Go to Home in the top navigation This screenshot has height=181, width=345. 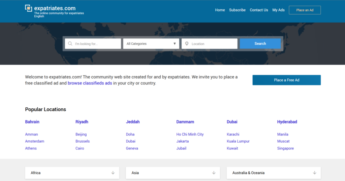220,10
